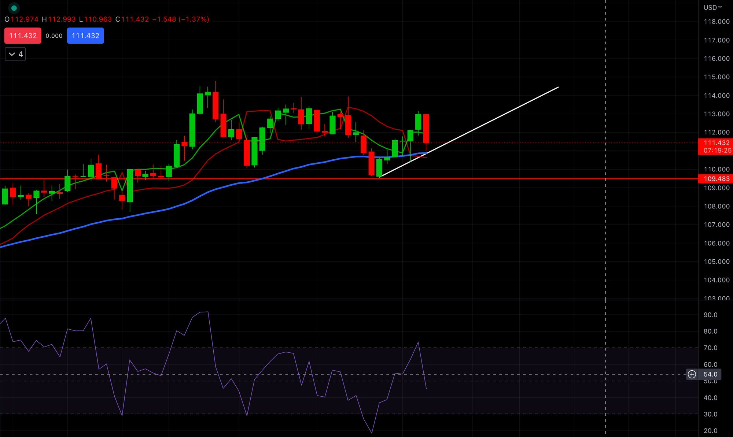733x437 pixels.
Task: Click the plus icon beside 54.0
Action: click(692, 374)
